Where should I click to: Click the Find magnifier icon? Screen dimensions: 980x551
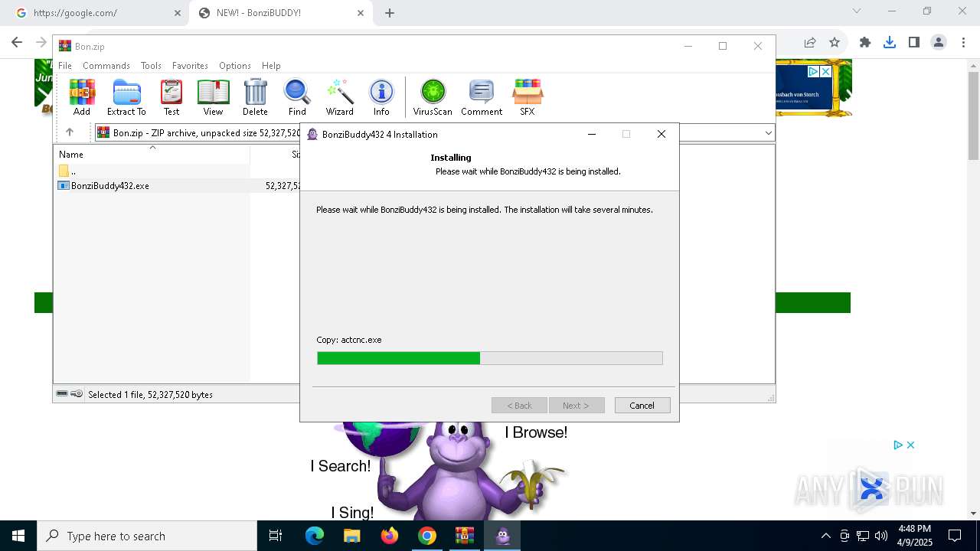(x=297, y=97)
